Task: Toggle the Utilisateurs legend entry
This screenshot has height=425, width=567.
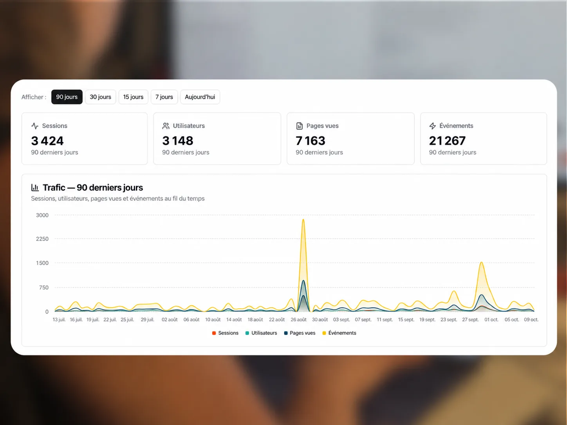Action: pos(261,333)
